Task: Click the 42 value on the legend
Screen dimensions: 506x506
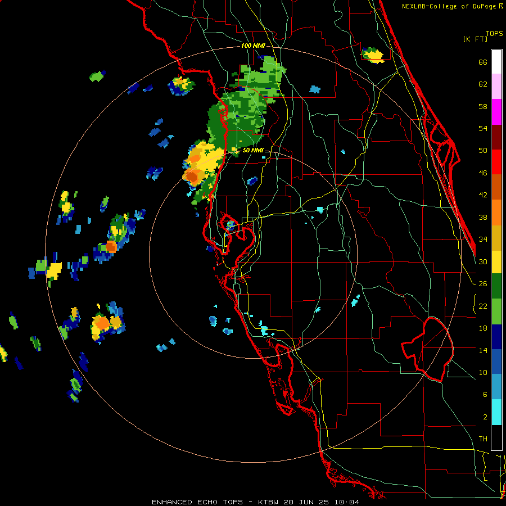Action: (483, 195)
